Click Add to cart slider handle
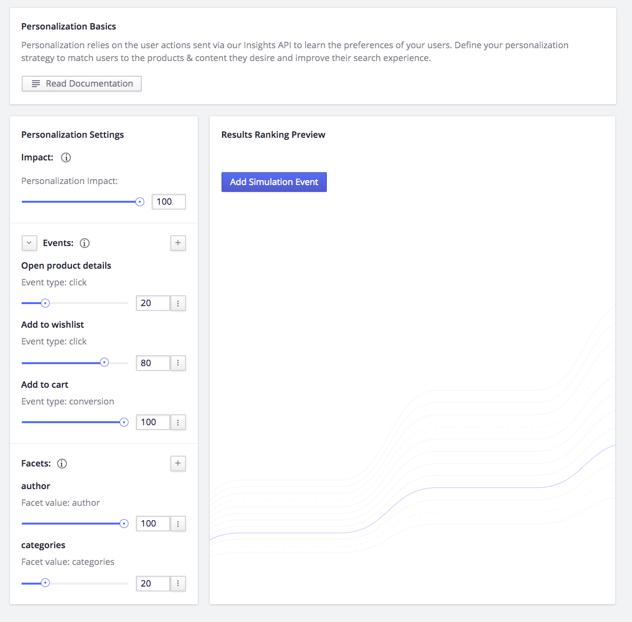Image resolution: width=632 pixels, height=622 pixels. [124, 422]
